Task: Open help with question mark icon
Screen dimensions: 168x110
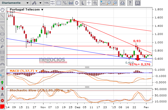Action: 130,3
